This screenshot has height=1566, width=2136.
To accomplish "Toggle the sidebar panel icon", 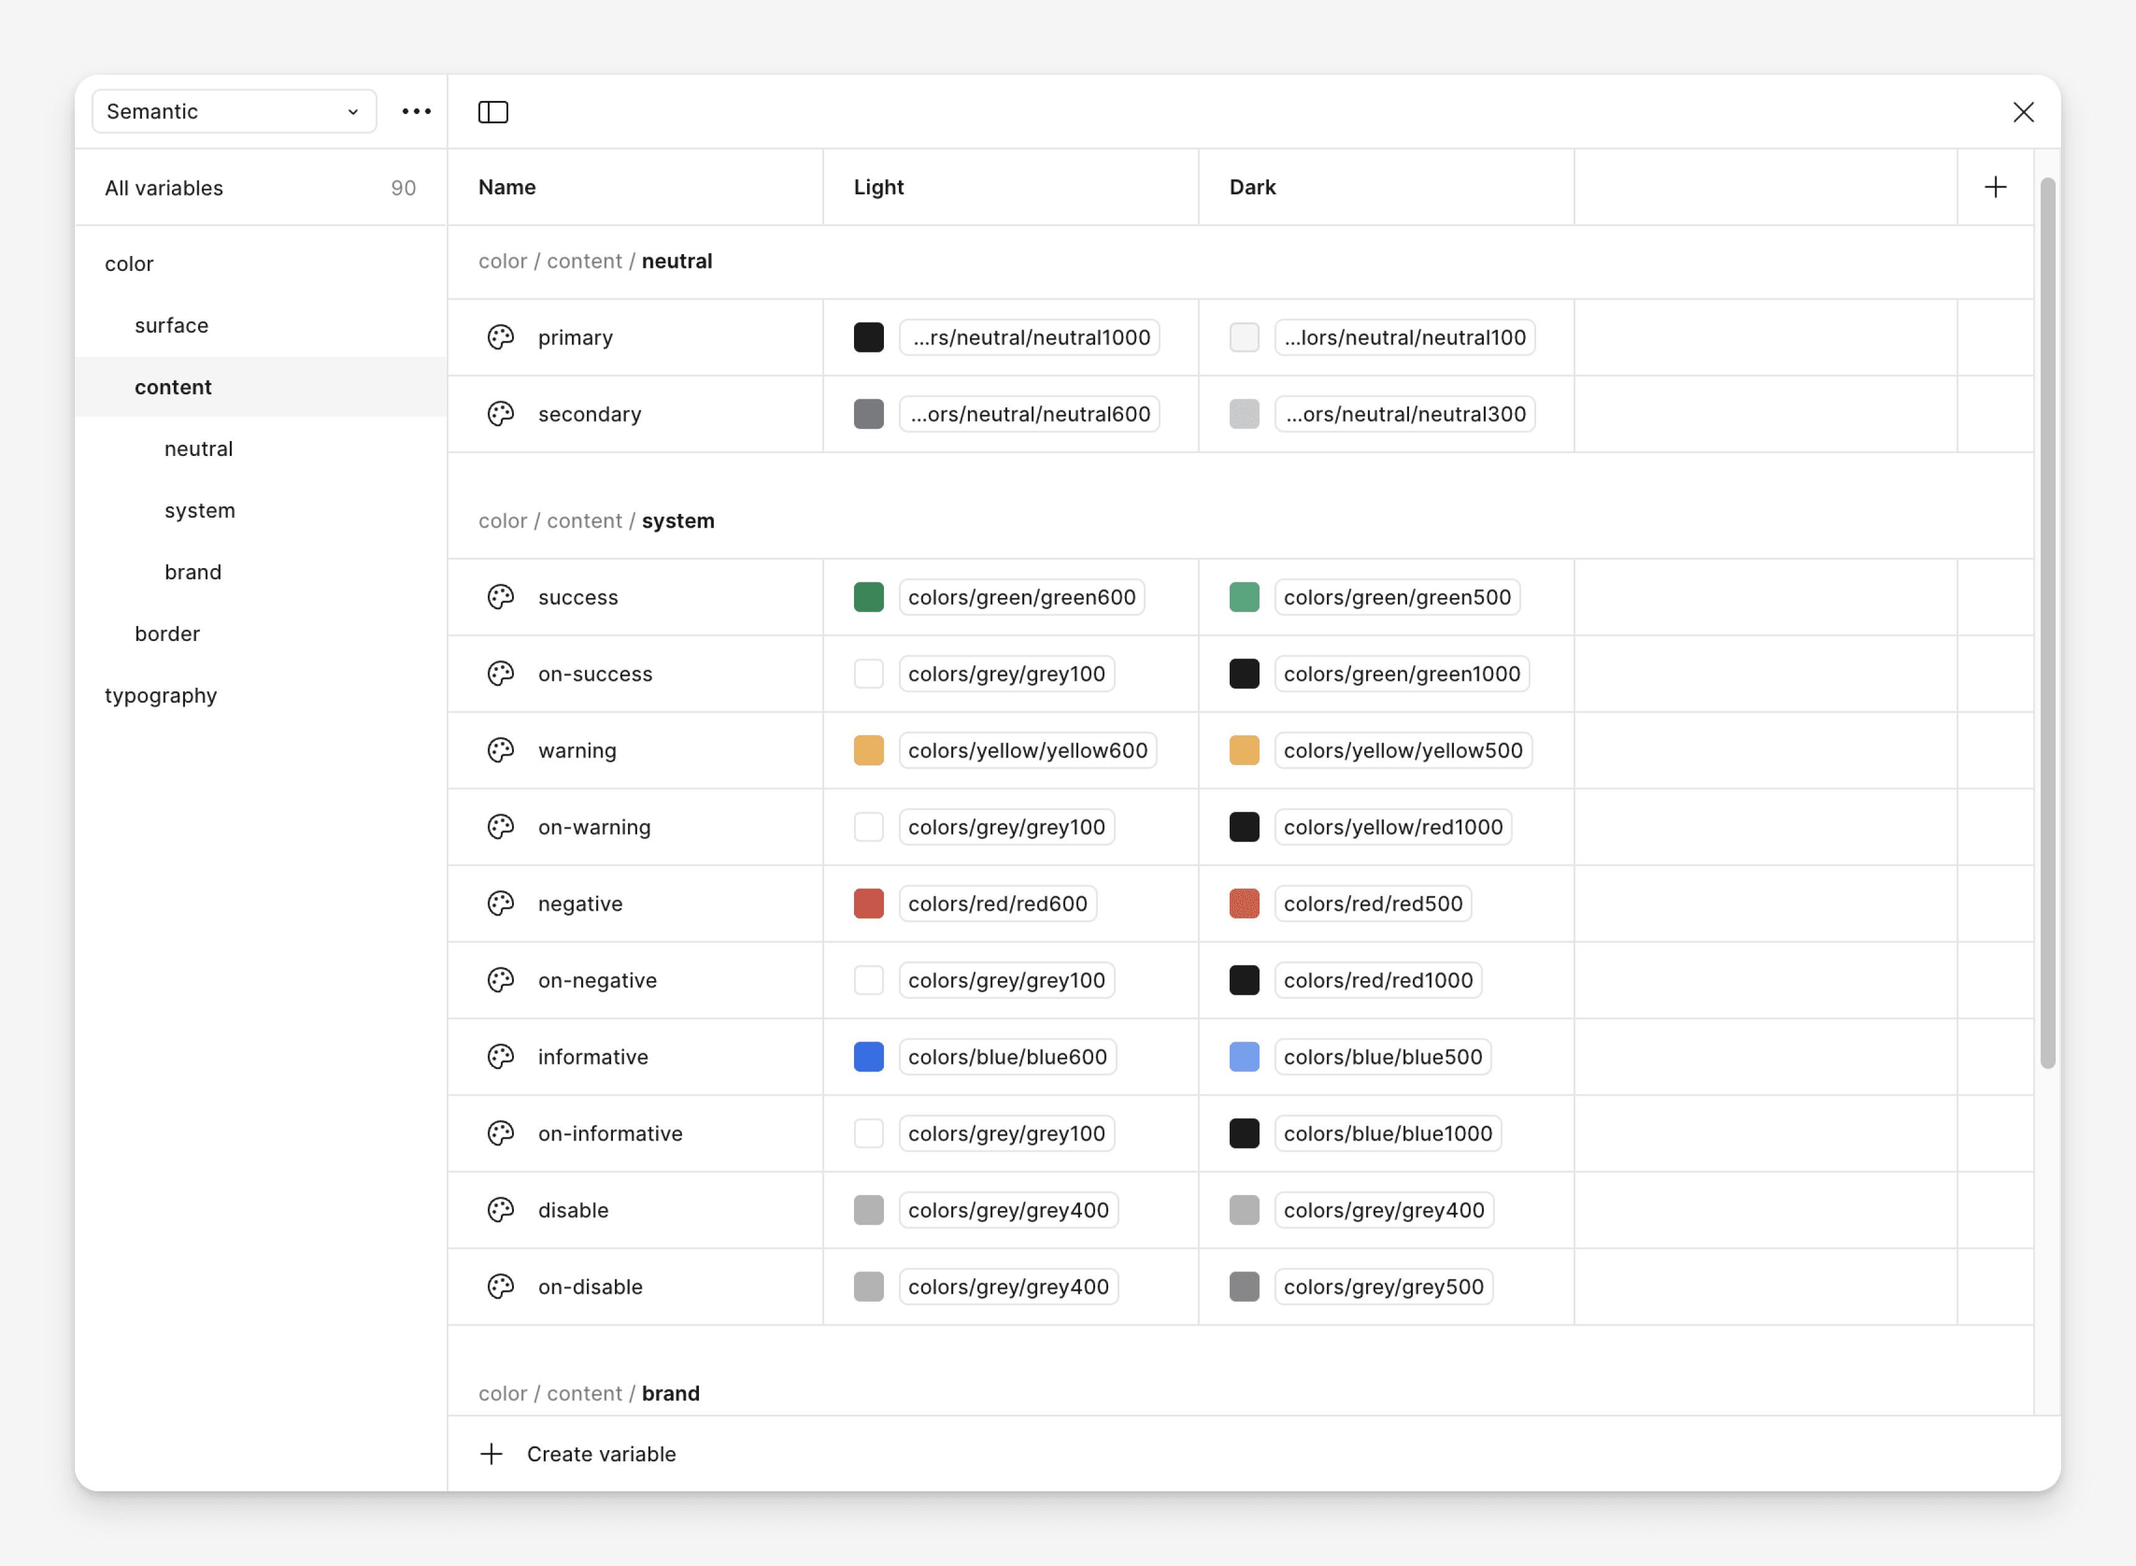I will (x=493, y=112).
